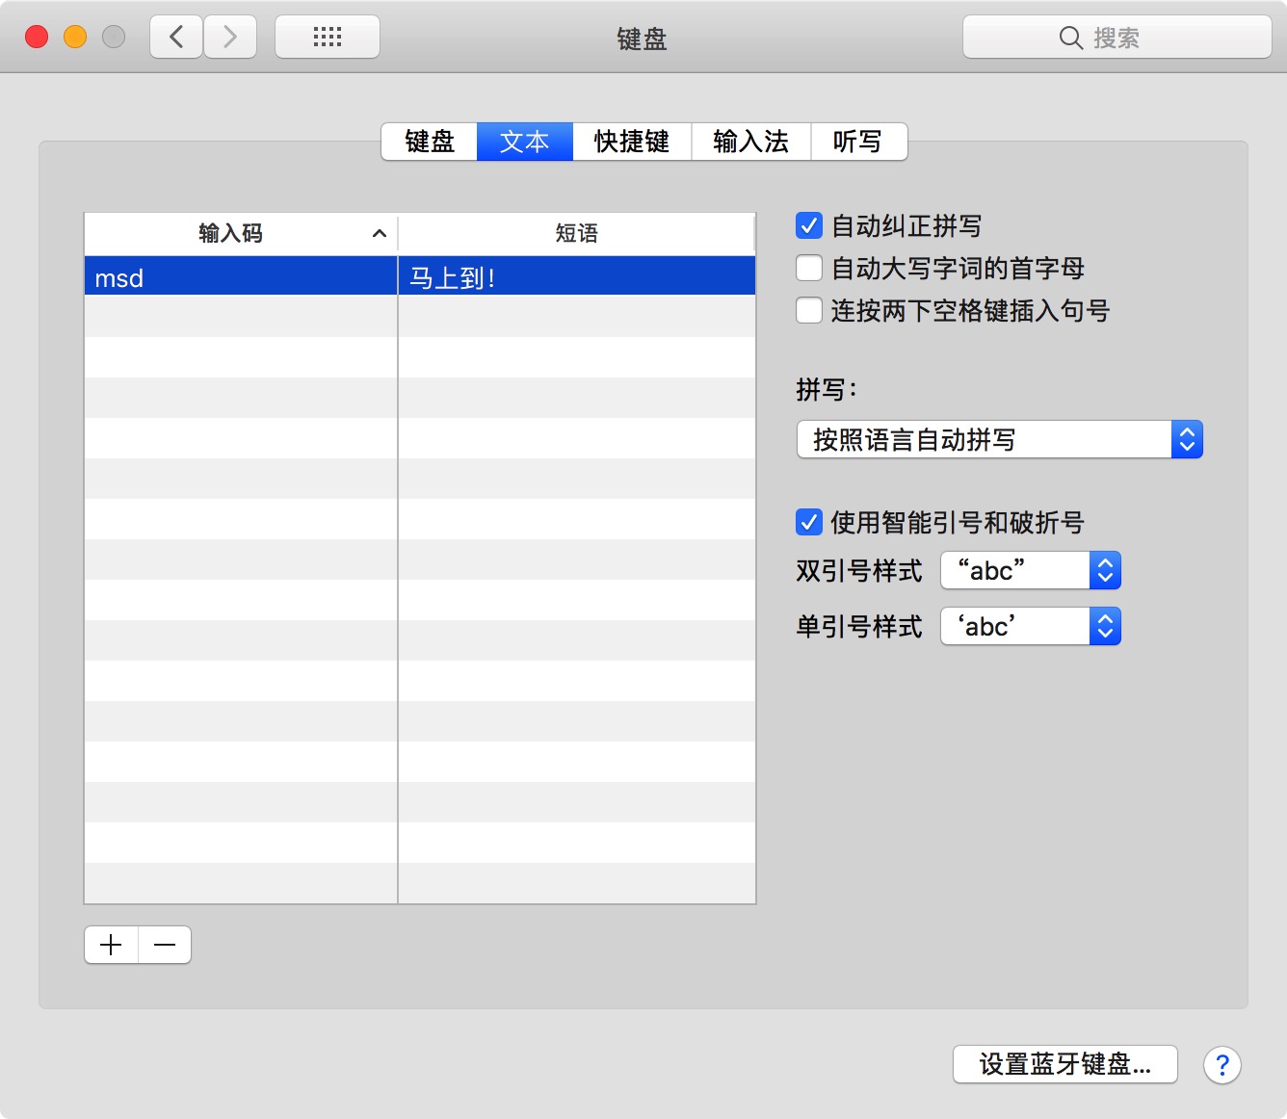Viewport: 1287px width, 1119px height.
Task: Show all preferences via grid icon
Action: tap(328, 38)
